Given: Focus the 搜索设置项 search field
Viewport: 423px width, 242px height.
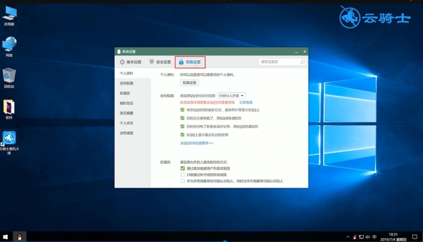Looking at the screenshot, I should point(282,62).
